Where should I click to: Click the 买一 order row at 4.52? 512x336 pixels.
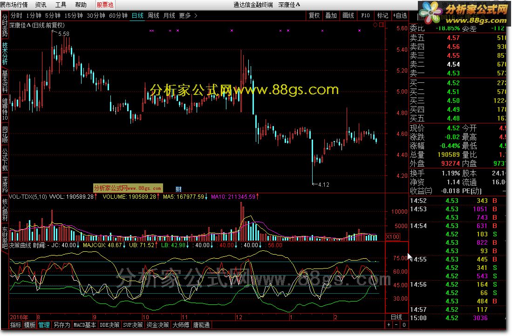click(457, 83)
